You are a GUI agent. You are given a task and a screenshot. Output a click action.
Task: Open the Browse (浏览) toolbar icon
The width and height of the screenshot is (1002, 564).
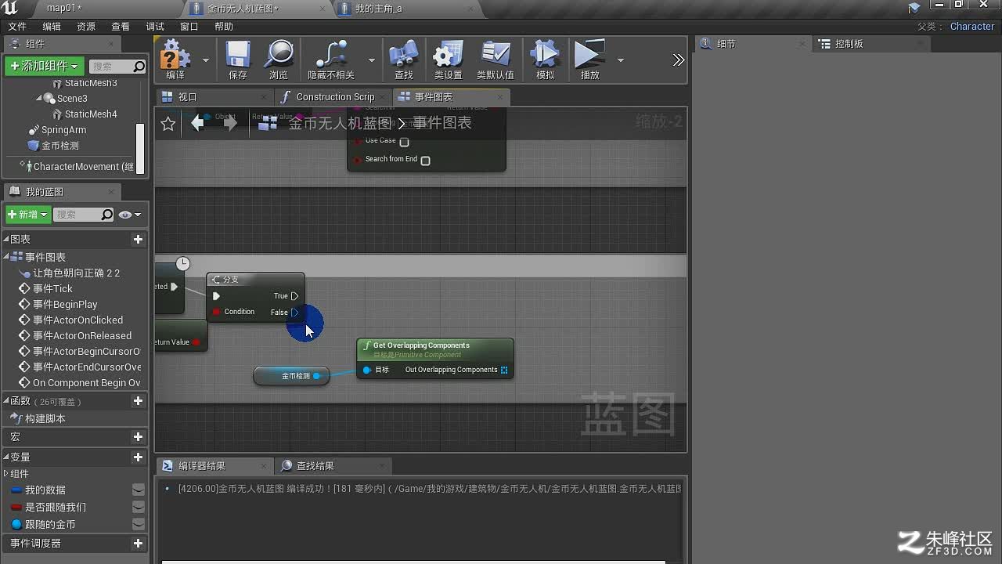pyautogui.click(x=279, y=60)
